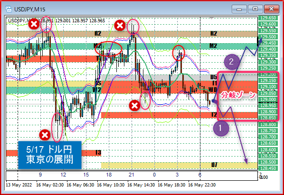Click the USDJPY chart window icon in title bar
284x195 pixels.
click(9, 9)
